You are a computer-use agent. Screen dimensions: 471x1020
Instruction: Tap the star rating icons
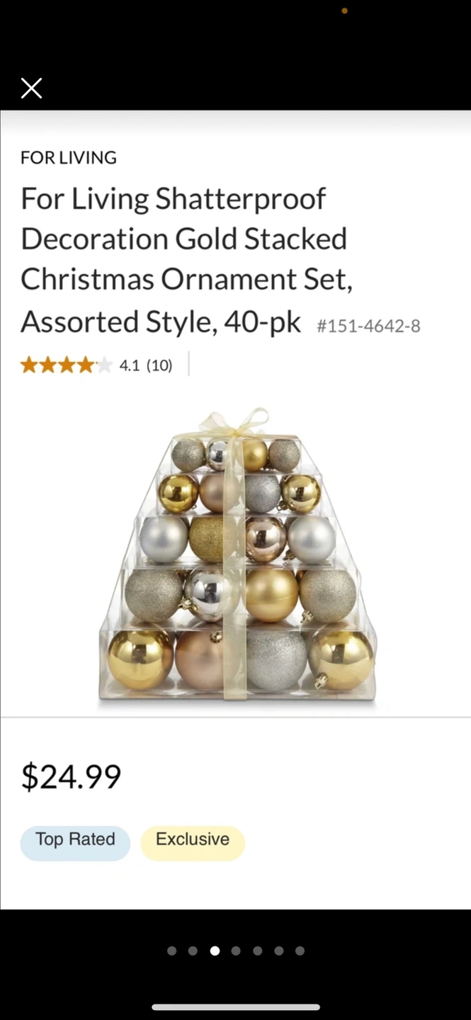[66, 365]
